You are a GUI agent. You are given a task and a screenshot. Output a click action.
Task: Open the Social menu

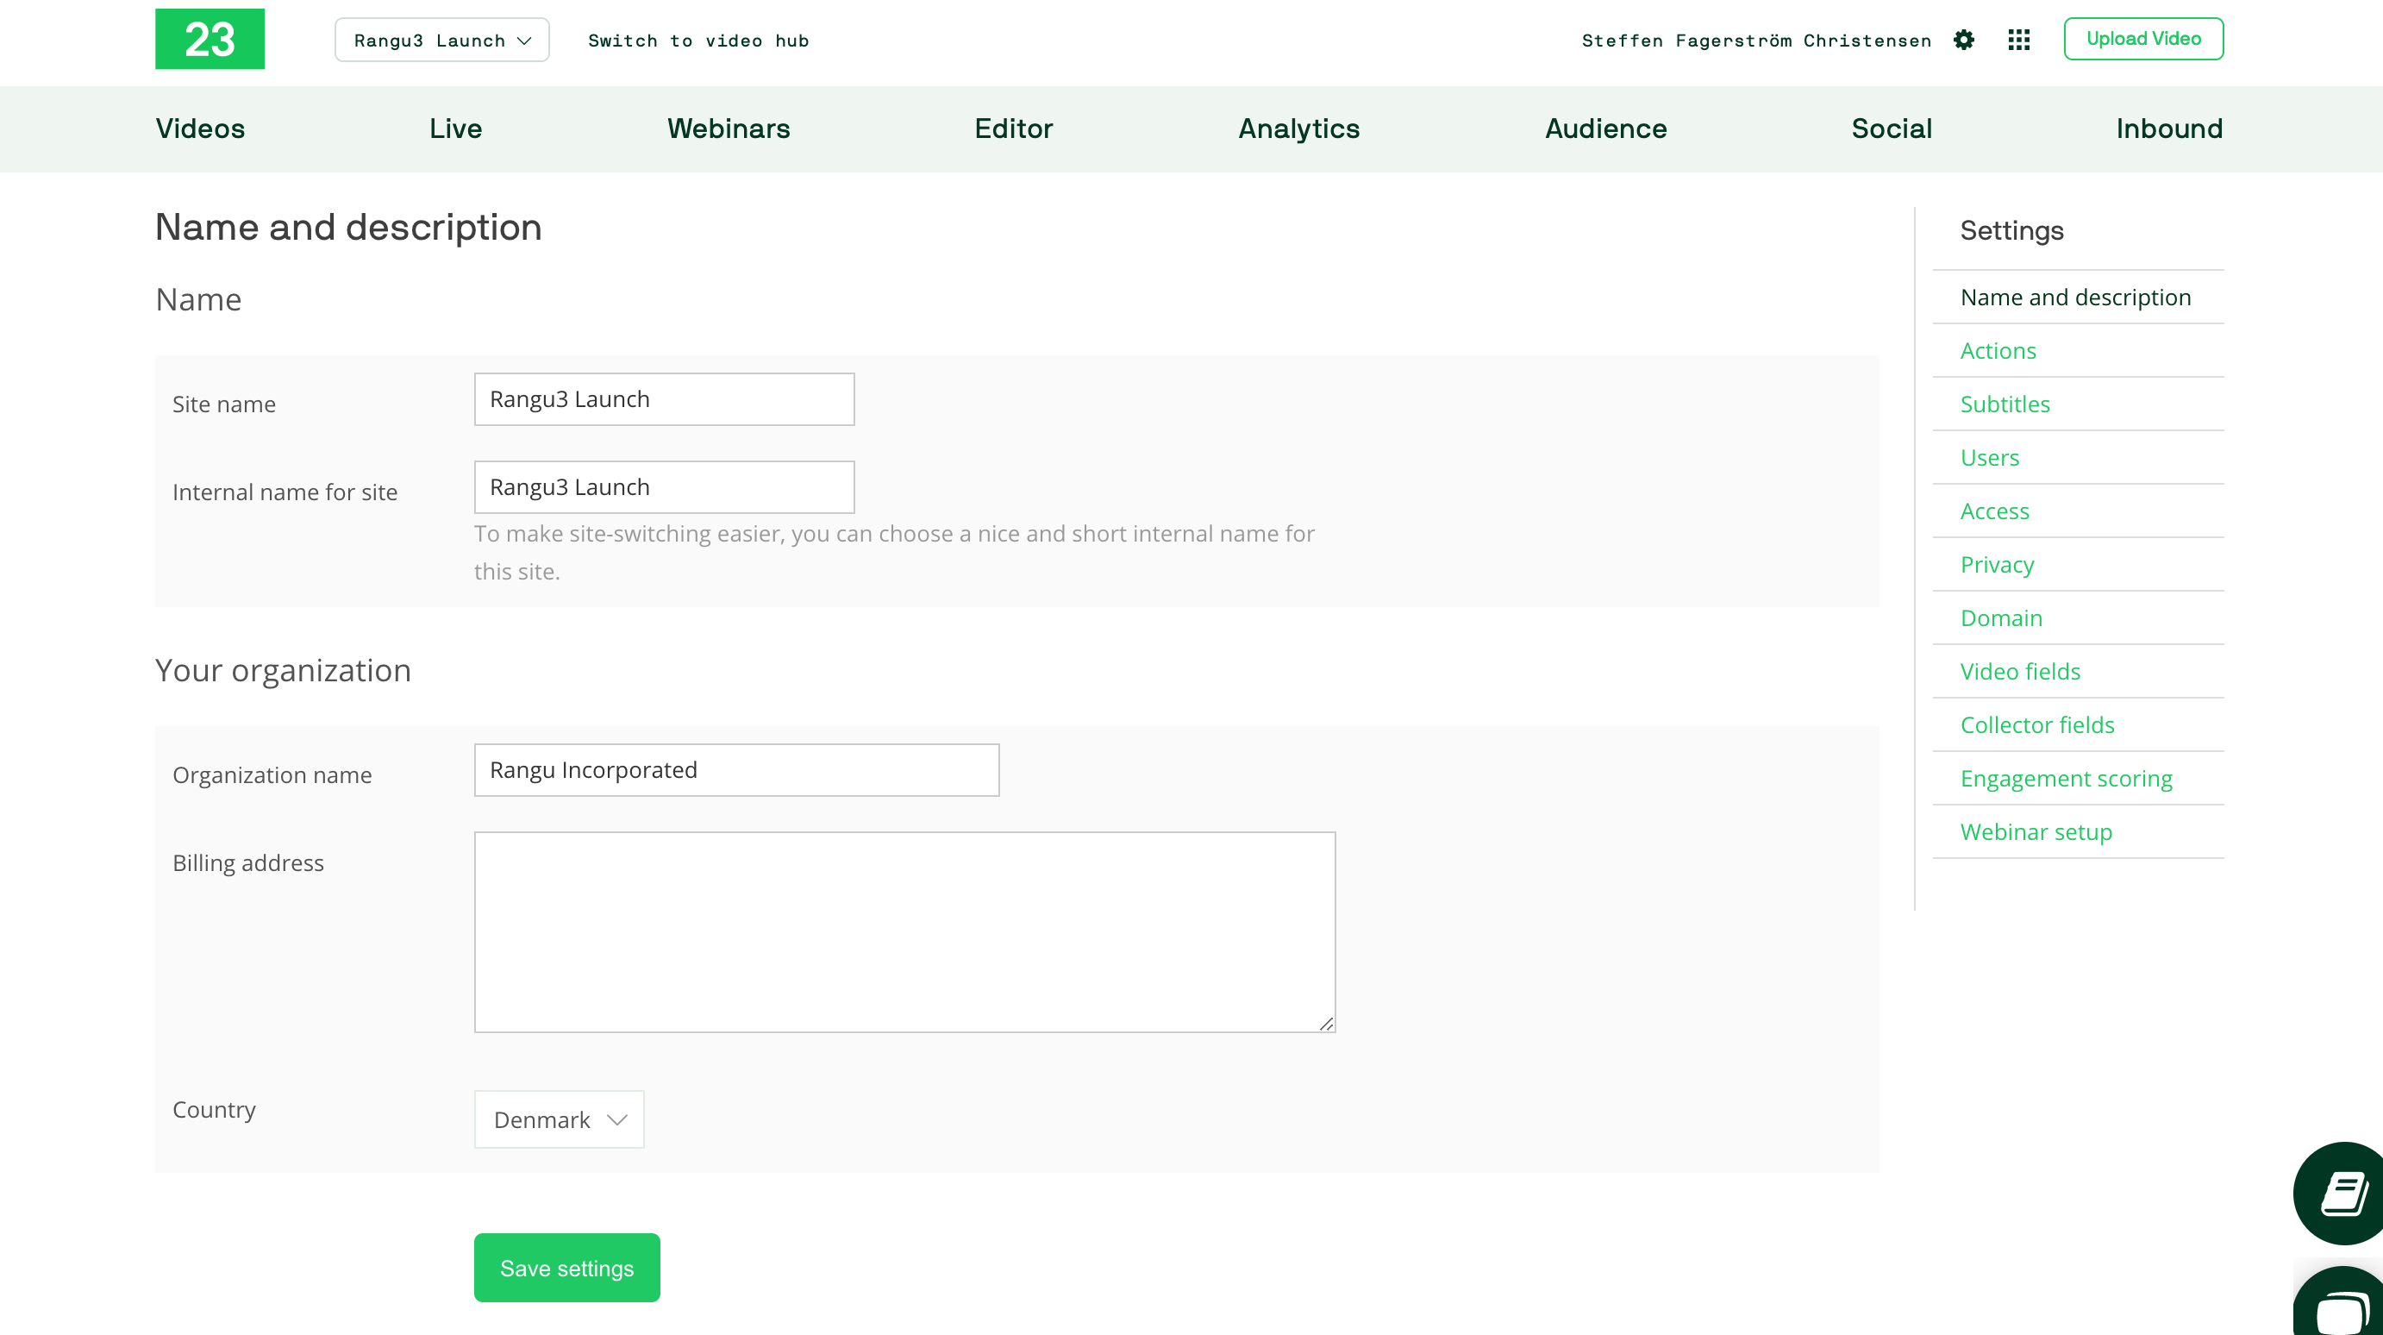1892,128
